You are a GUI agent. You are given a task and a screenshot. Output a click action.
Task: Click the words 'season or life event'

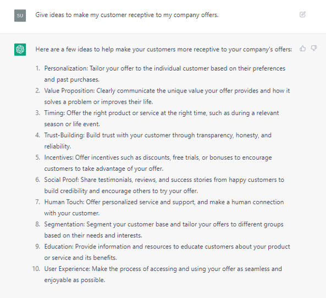71,124
